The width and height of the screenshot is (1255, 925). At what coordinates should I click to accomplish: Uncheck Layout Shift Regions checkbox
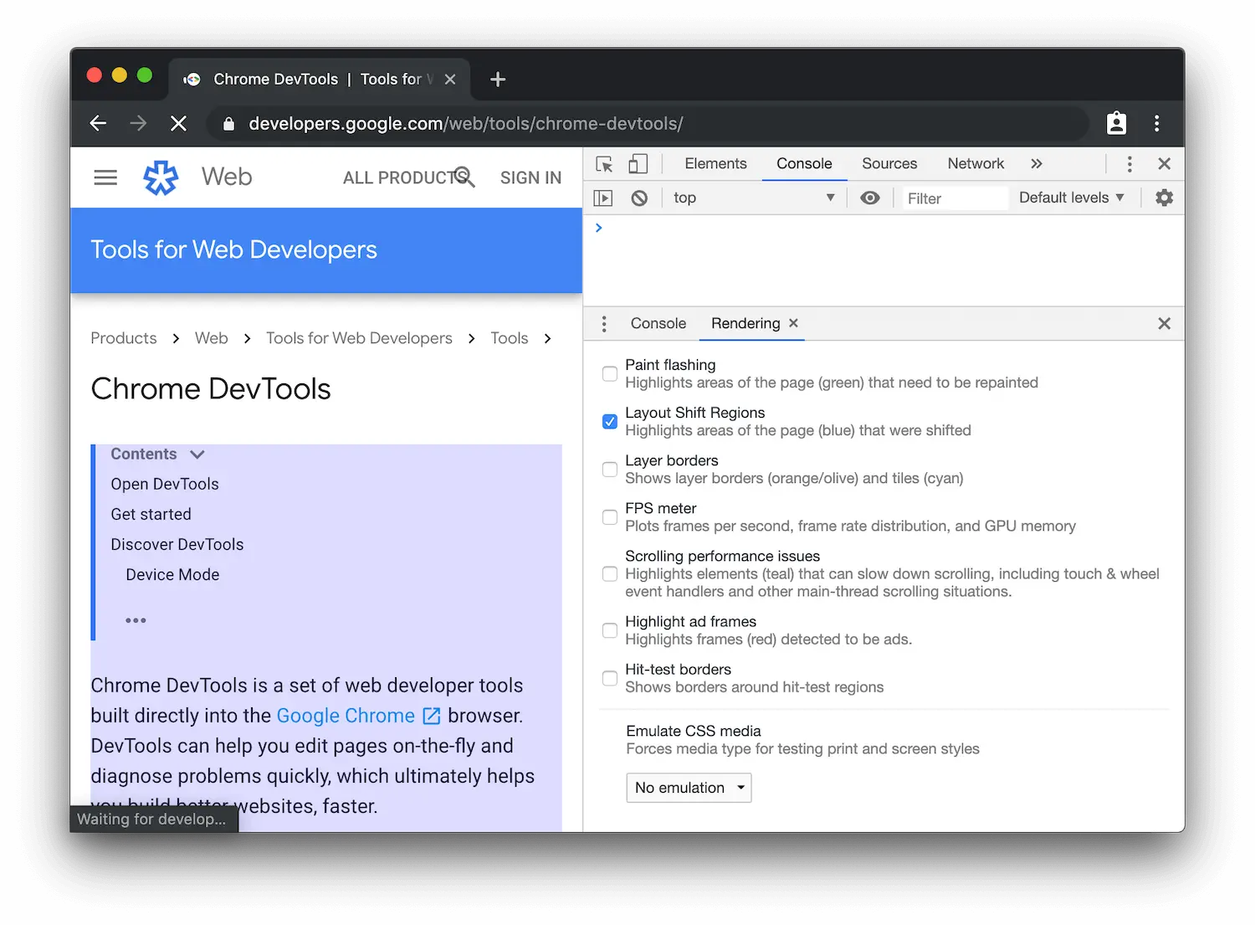[x=610, y=422]
